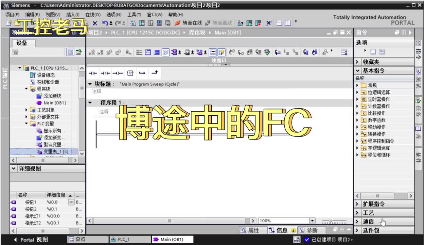Click the project tree vertical scrollbar
Image resolution: width=424 pixels, height=245 pixels.
coord(82,88)
